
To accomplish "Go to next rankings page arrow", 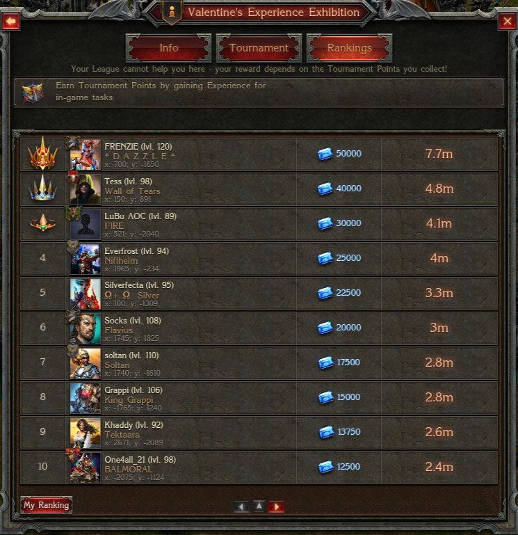I will point(276,506).
